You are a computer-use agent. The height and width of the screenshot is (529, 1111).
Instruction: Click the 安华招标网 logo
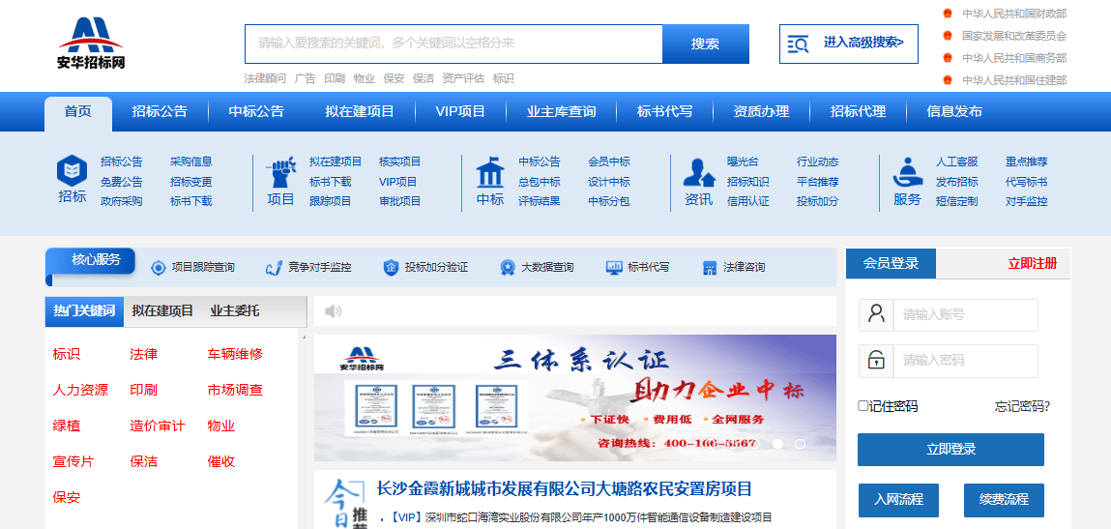(91, 44)
